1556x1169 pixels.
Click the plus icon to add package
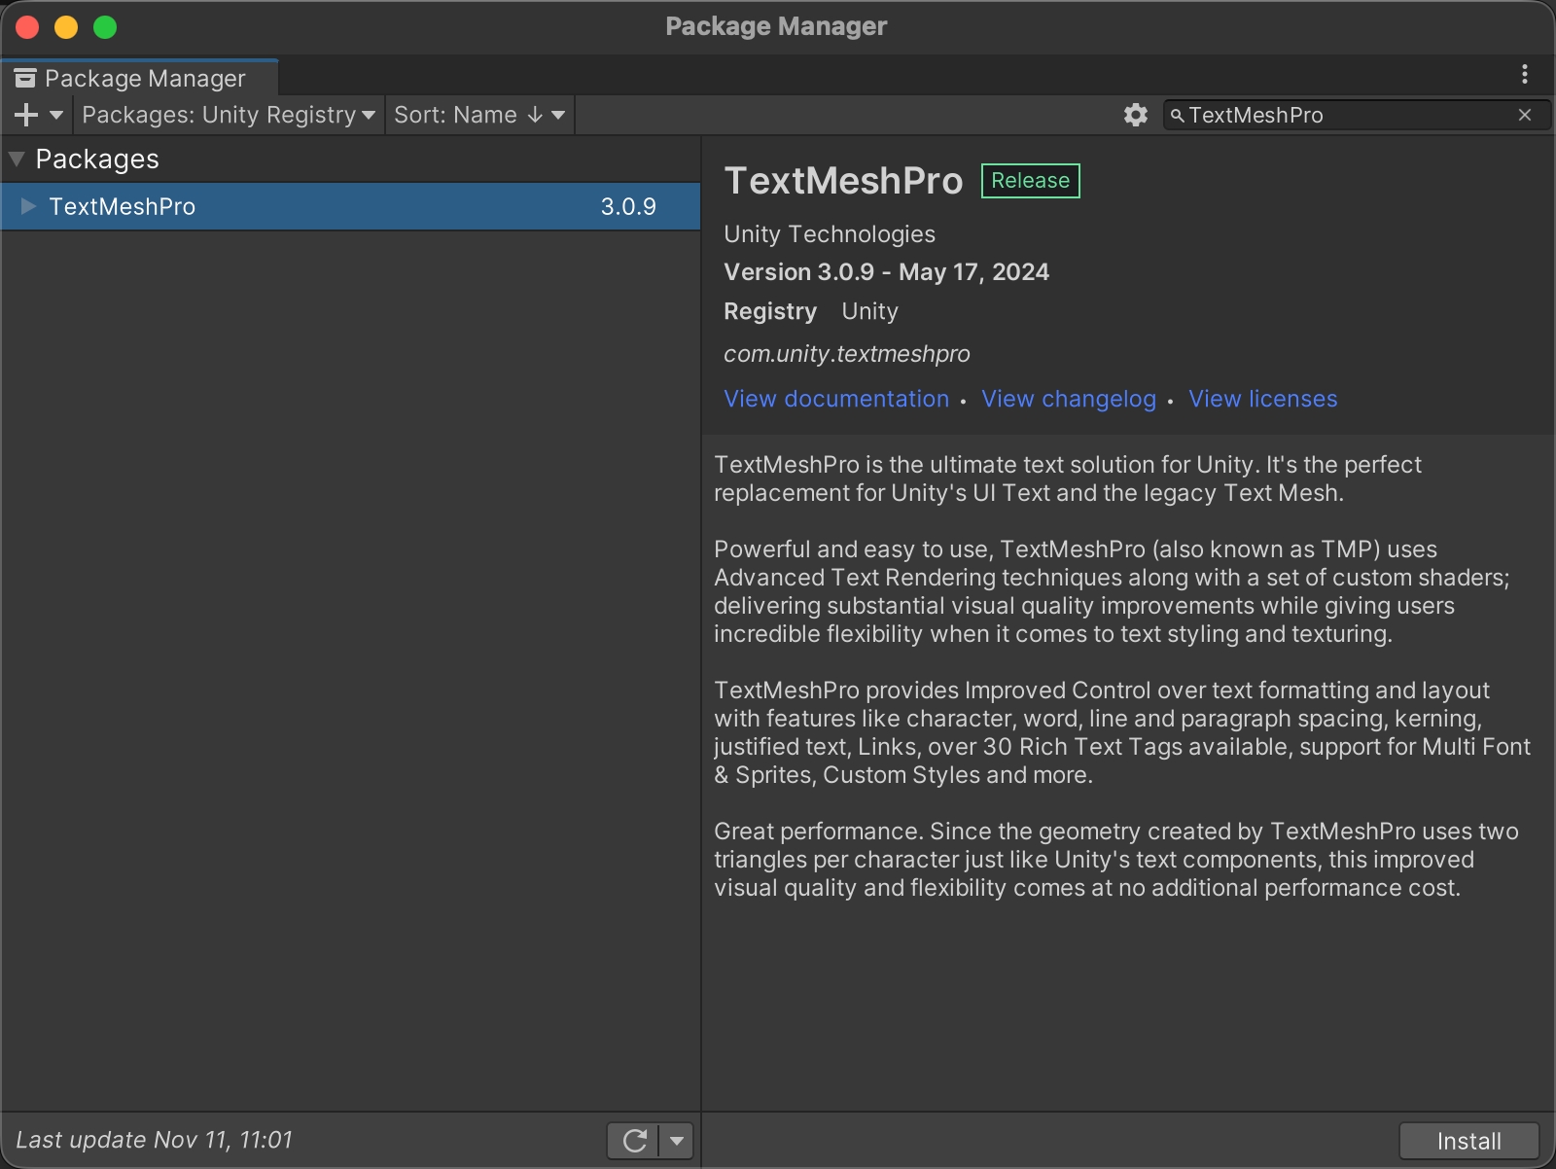click(x=26, y=115)
